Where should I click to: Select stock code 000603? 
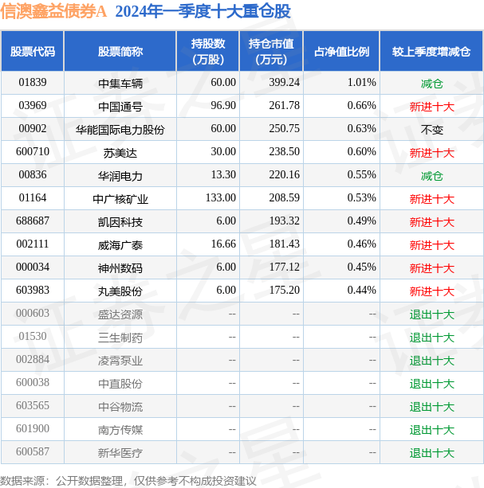[x=33, y=313]
